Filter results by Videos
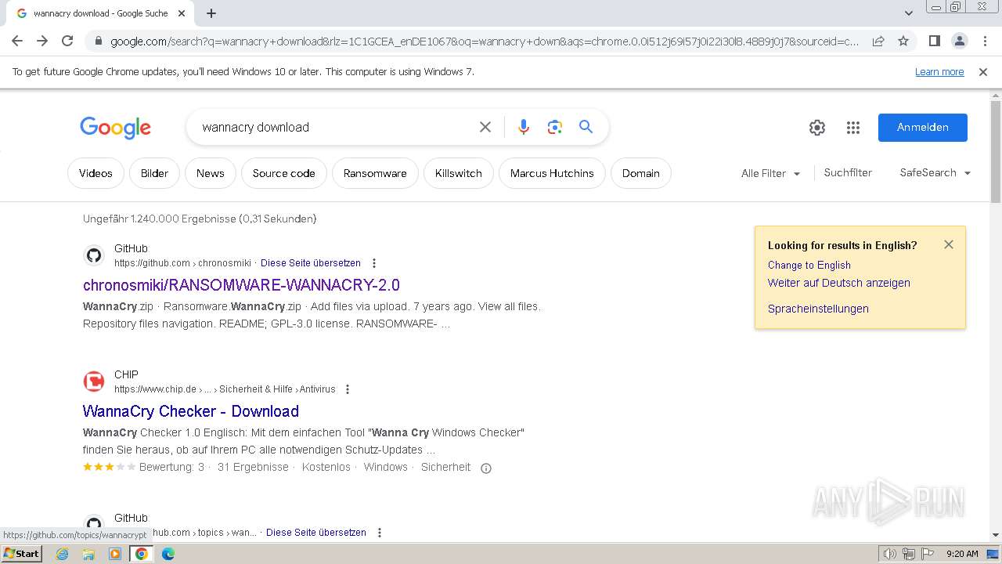The image size is (1002, 564). point(96,173)
